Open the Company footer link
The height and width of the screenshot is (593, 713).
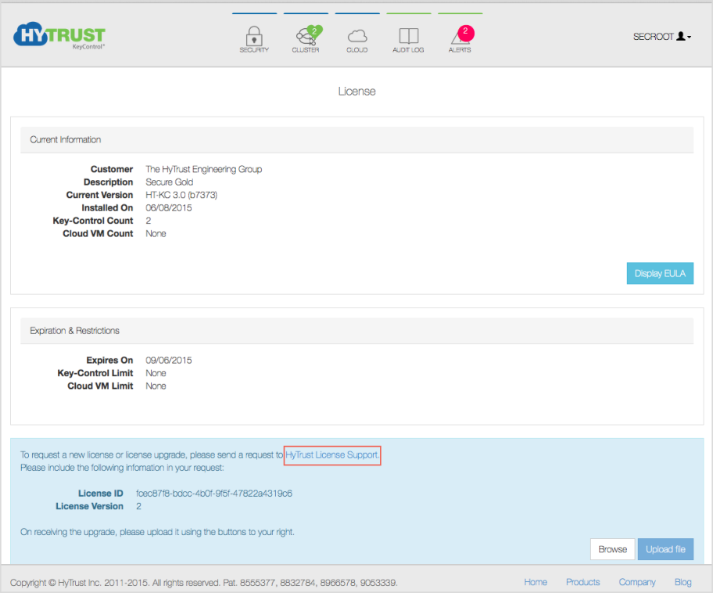[636, 582]
